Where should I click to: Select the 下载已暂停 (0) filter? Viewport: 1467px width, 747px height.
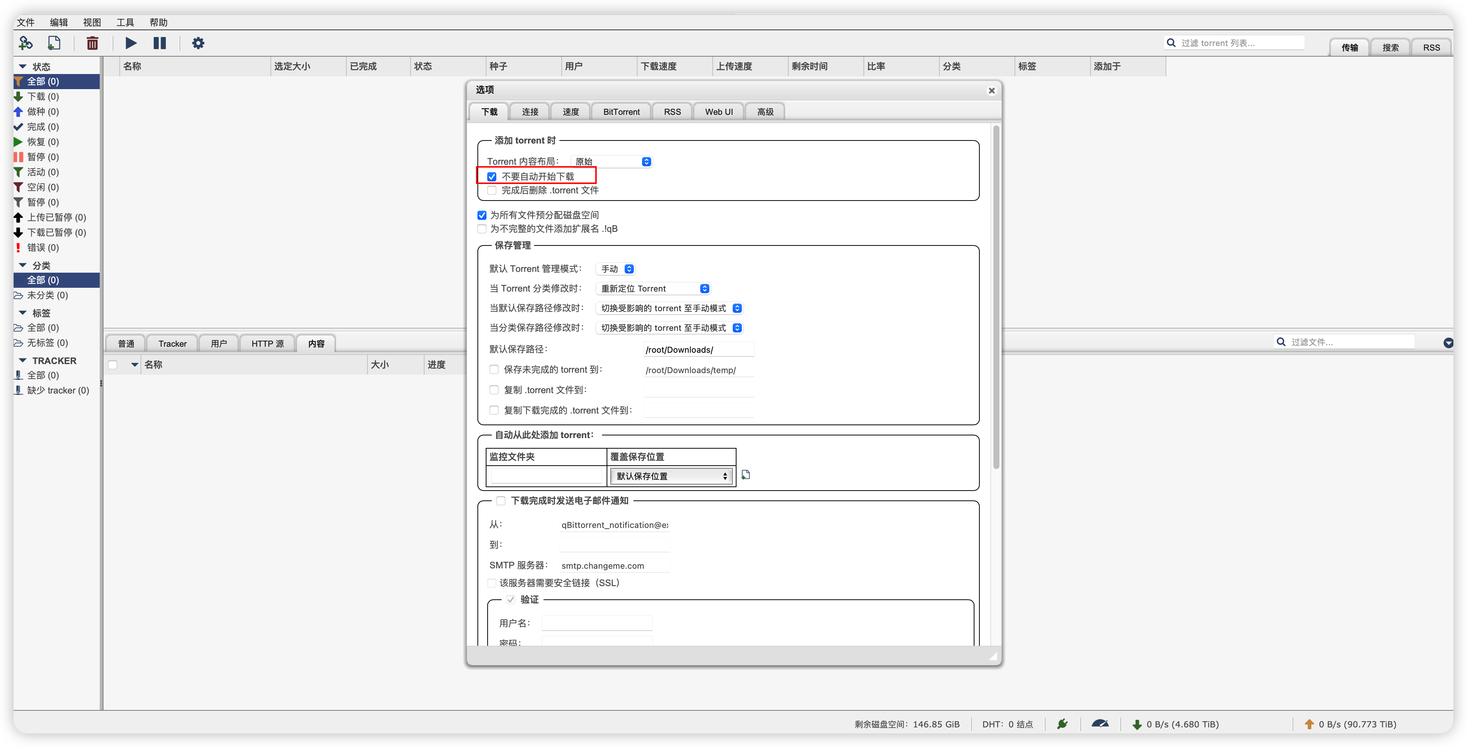[56, 232]
